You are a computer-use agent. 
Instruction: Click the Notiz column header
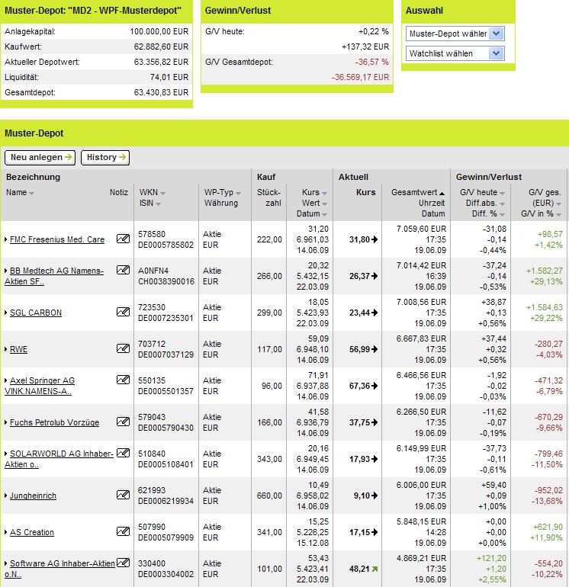(119, 192)
